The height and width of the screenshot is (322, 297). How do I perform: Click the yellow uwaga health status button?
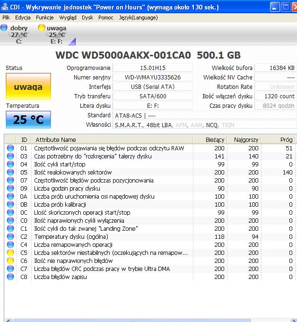pyautogui.click(x=28, y=87)
